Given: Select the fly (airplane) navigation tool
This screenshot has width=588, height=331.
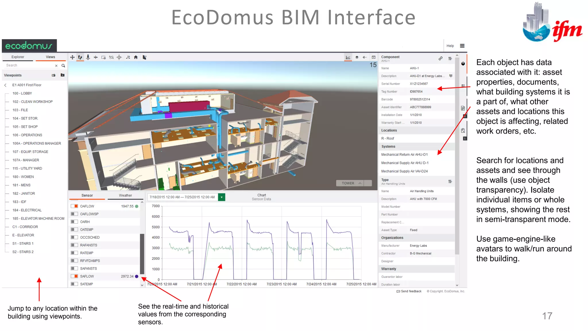Looking at the screenshot, I should pyautogui.click(x=96, y=57).
